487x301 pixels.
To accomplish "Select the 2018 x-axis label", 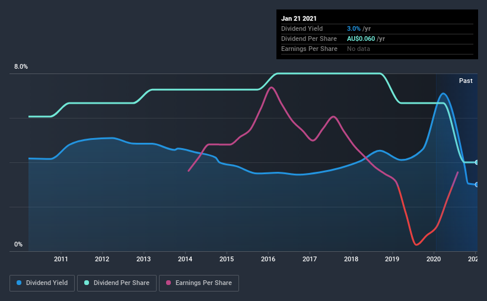I will pos(351,259).
